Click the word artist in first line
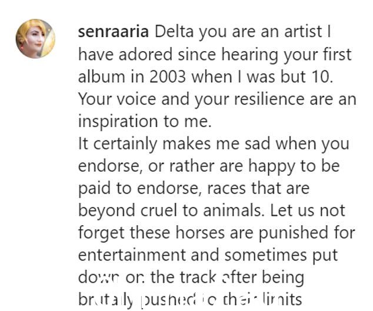 (304, 32)
